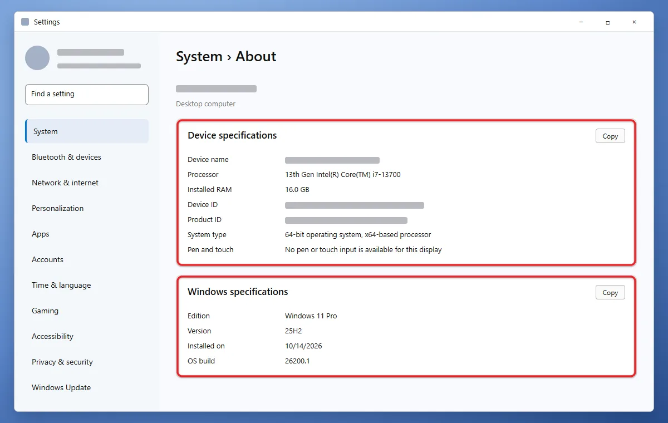Click the Windows 11 Pro edition value
Screen dimensions: 668x423
[311, 316]
